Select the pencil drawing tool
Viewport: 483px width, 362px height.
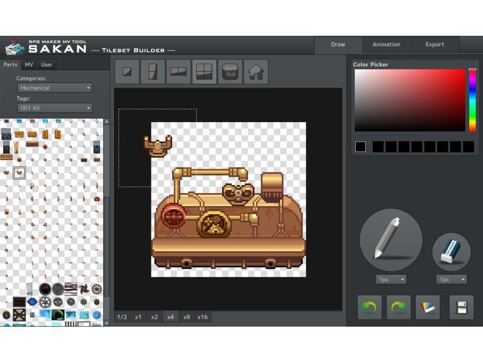tap(391, 240)
